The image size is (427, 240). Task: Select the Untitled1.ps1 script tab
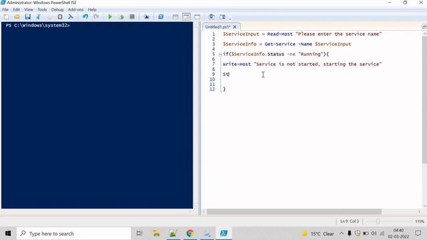pyautogui.click(x=218, y=27)
